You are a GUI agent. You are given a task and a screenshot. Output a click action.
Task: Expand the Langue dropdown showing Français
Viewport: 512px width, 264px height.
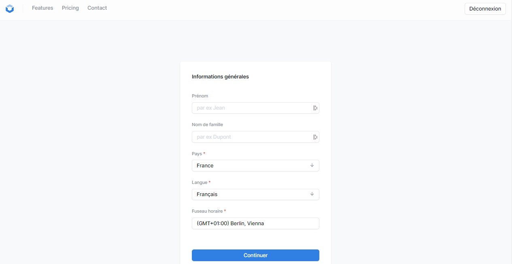(251, 194)
